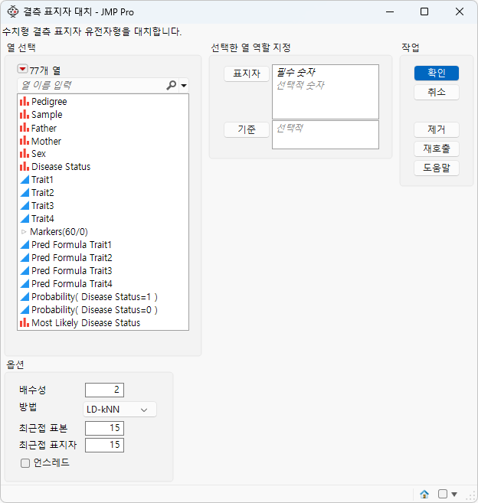Click the 확인 button
Viewport: 478px width, 503px height.
coord(437,73)
